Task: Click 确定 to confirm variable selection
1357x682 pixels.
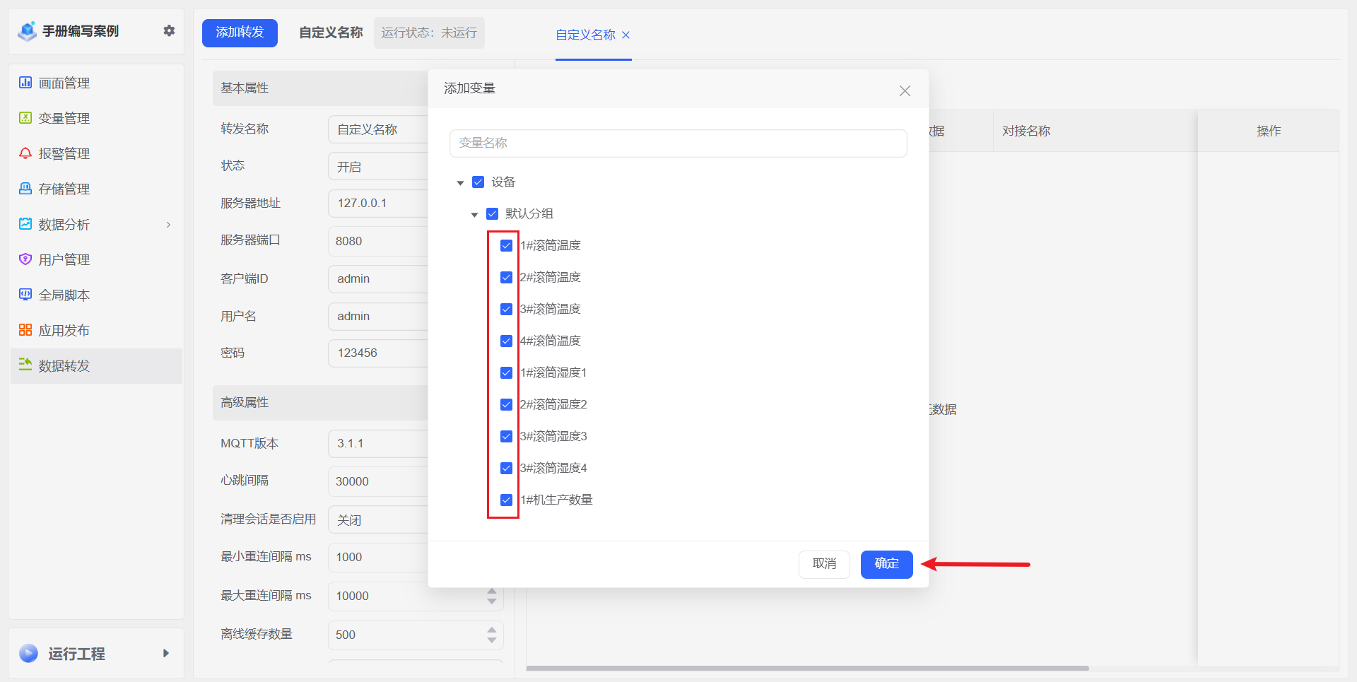Action: click(886, 564)
